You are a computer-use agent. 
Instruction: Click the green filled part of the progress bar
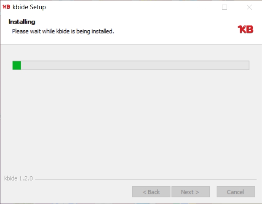pos(17,65)
